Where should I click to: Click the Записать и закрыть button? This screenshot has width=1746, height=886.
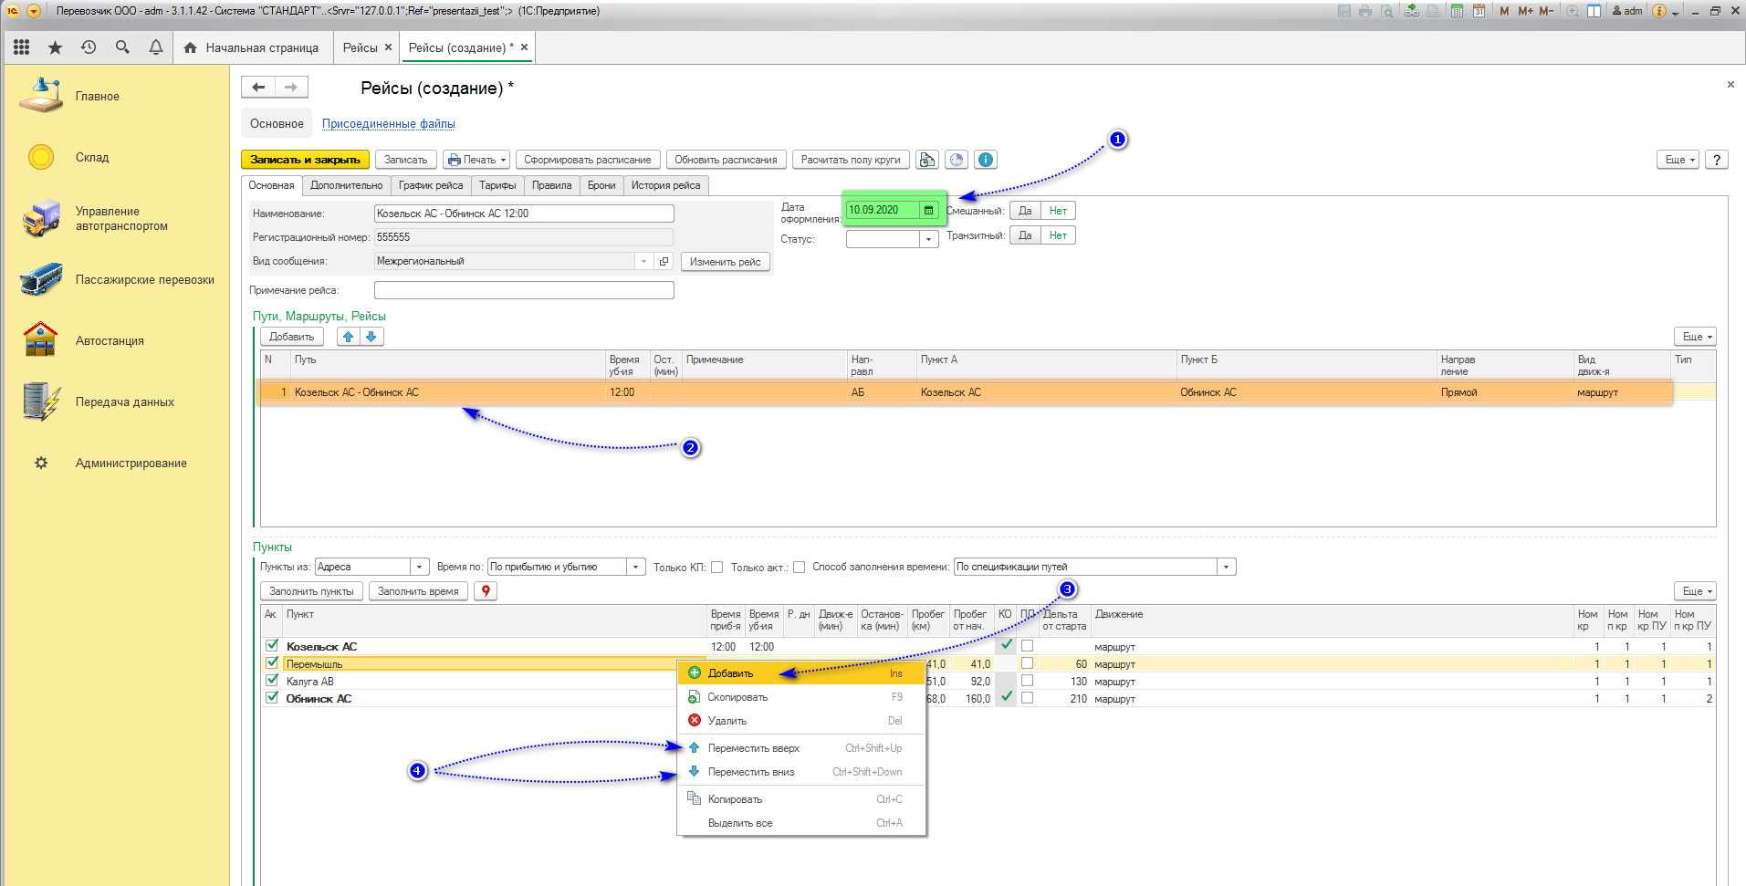[305, 160]
